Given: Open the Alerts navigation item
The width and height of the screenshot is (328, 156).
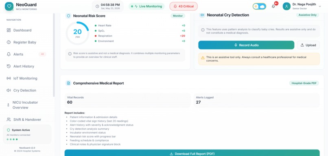Looking at the screenshot, I should (27, 54).
